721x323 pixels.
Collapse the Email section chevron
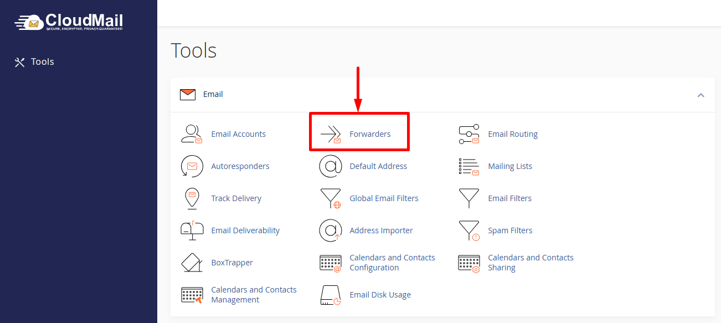[x=701, y=95]
